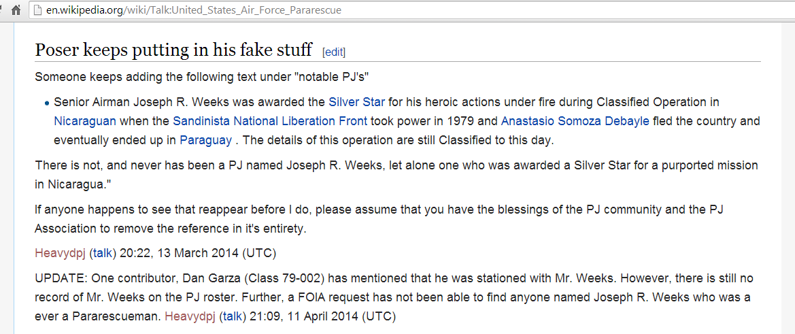Viewport: 795px width, 334px height.
Task: Open the Paraguay link
Action: [205, 140]
